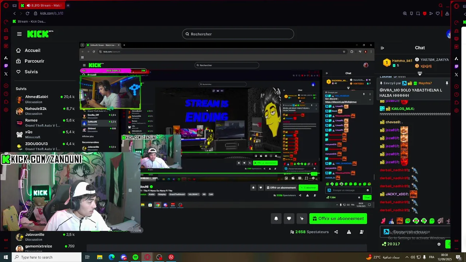The height and width of the screenshot is (262, 466).
Task: Click Opera GX taskbar icon
Action: pos(147,257)
